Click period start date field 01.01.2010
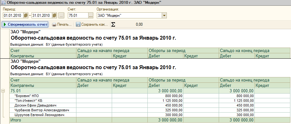The width and height of the screenshot is (291, 124). tap(13, 16)
